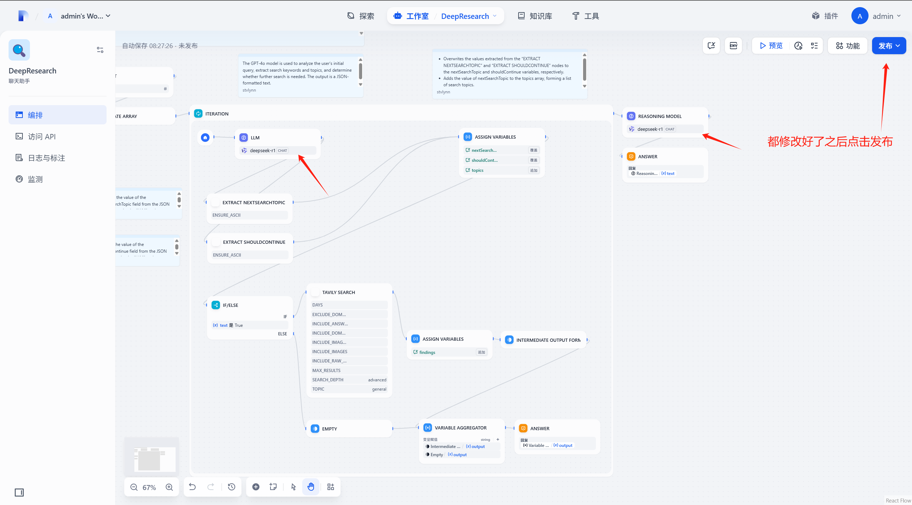Click the ELSE branch label
The height and width of the screenshot is (505, 912).
coord(282,334)
